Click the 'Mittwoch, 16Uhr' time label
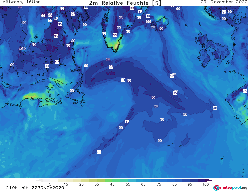 click(x=21, y=2)
